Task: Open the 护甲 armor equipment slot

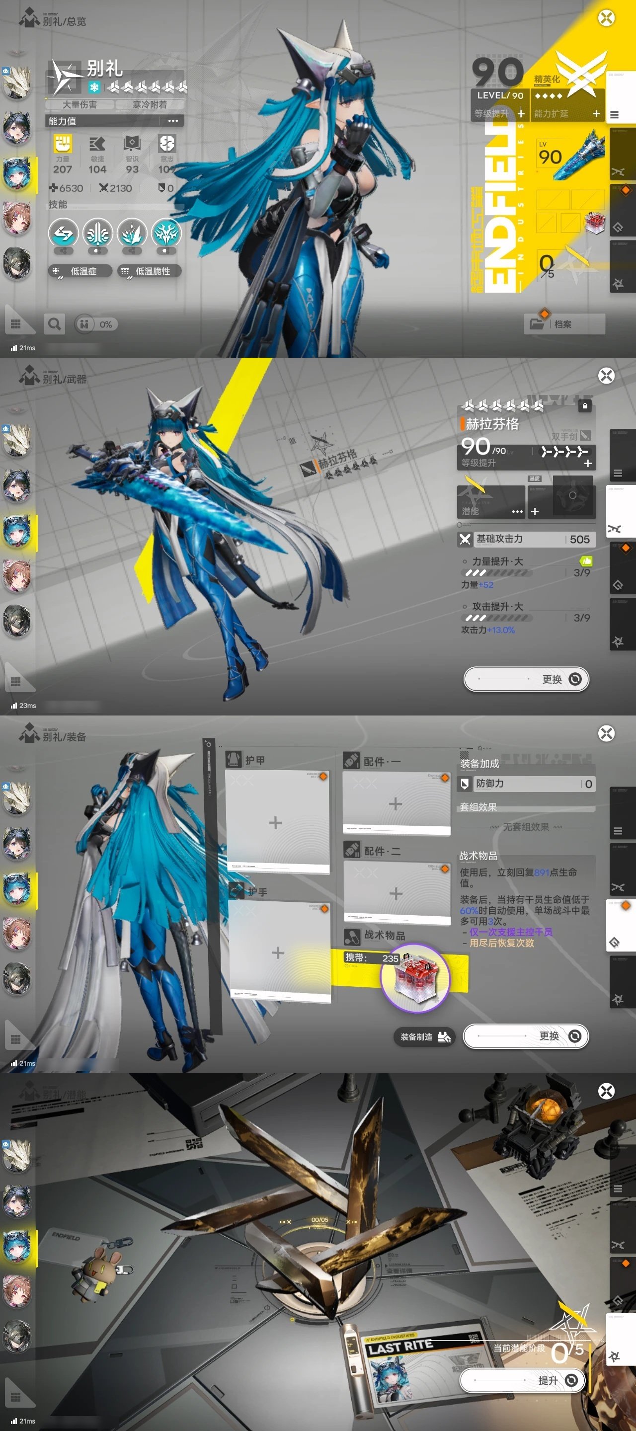Action: (x=276, y=822)
